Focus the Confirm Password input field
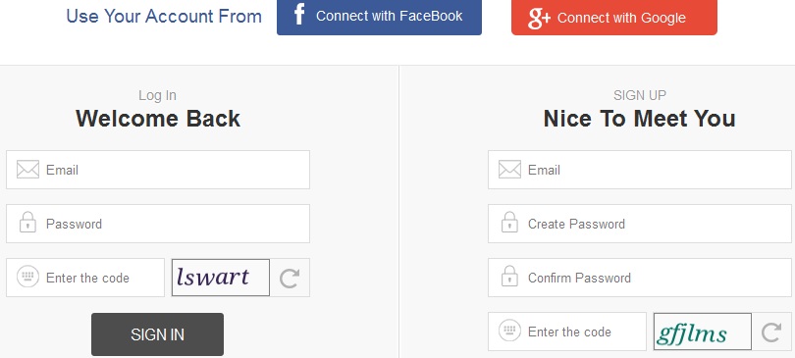This screenshot has height=358, width=795. tap(639, 278)
